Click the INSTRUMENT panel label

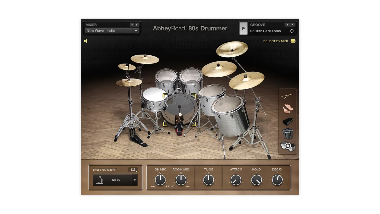(x=105, y=170)
